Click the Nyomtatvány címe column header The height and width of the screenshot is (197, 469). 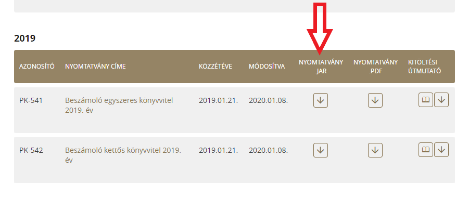pyautogui.click(x=95, y=67)
